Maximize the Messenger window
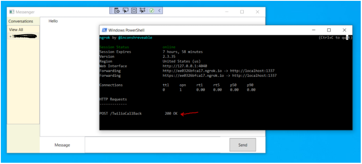This screenshot has width=362, height=164. point(242,12)
